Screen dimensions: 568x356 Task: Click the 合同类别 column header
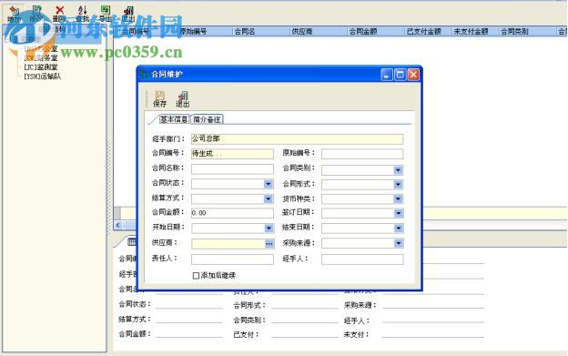[x=527, y=32]
